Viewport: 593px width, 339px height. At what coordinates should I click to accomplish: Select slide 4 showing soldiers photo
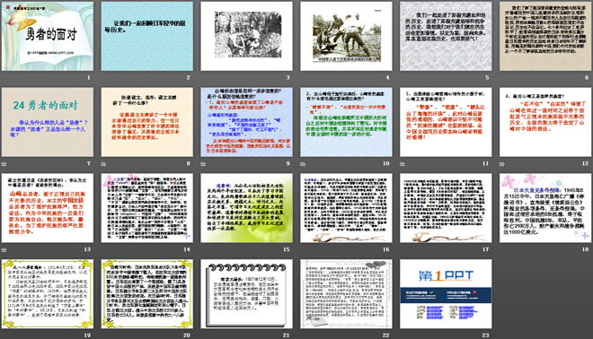[347, 36]
